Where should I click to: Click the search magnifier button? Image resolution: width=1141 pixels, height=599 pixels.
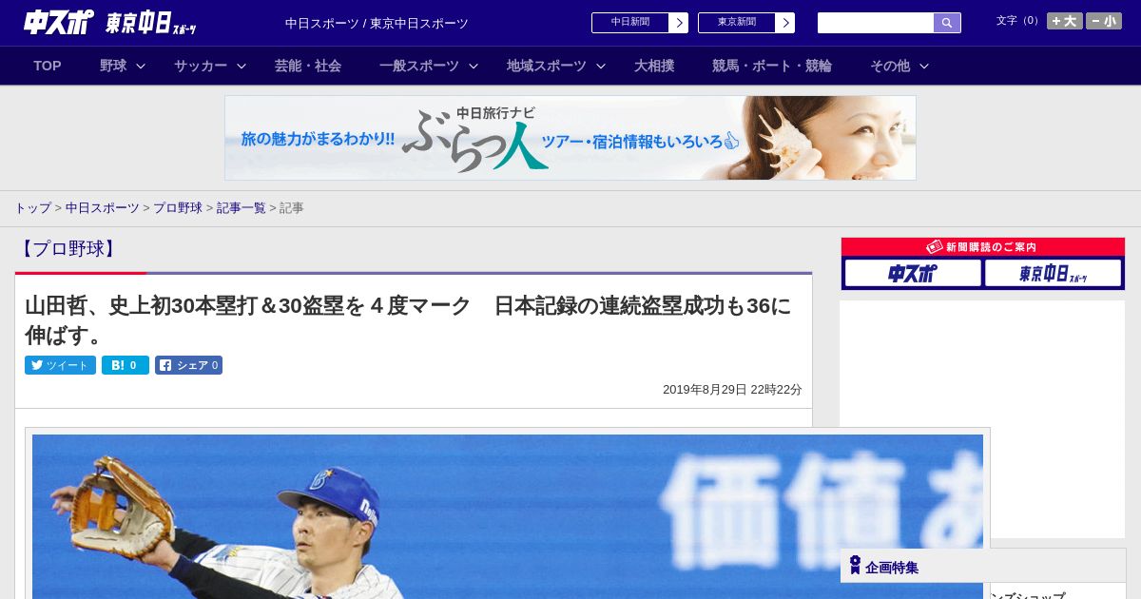(947, 23)
